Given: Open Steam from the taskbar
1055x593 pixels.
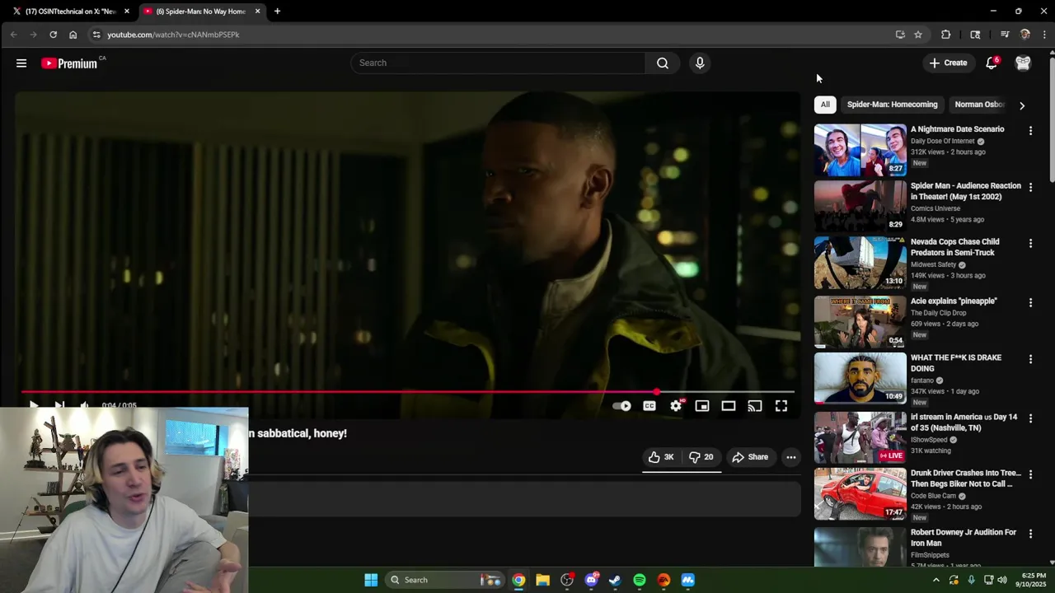Looking at the screenshot, I should pos(615,580).
